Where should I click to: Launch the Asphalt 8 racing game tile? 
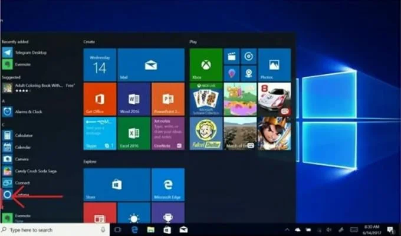(x=274, y=99)
